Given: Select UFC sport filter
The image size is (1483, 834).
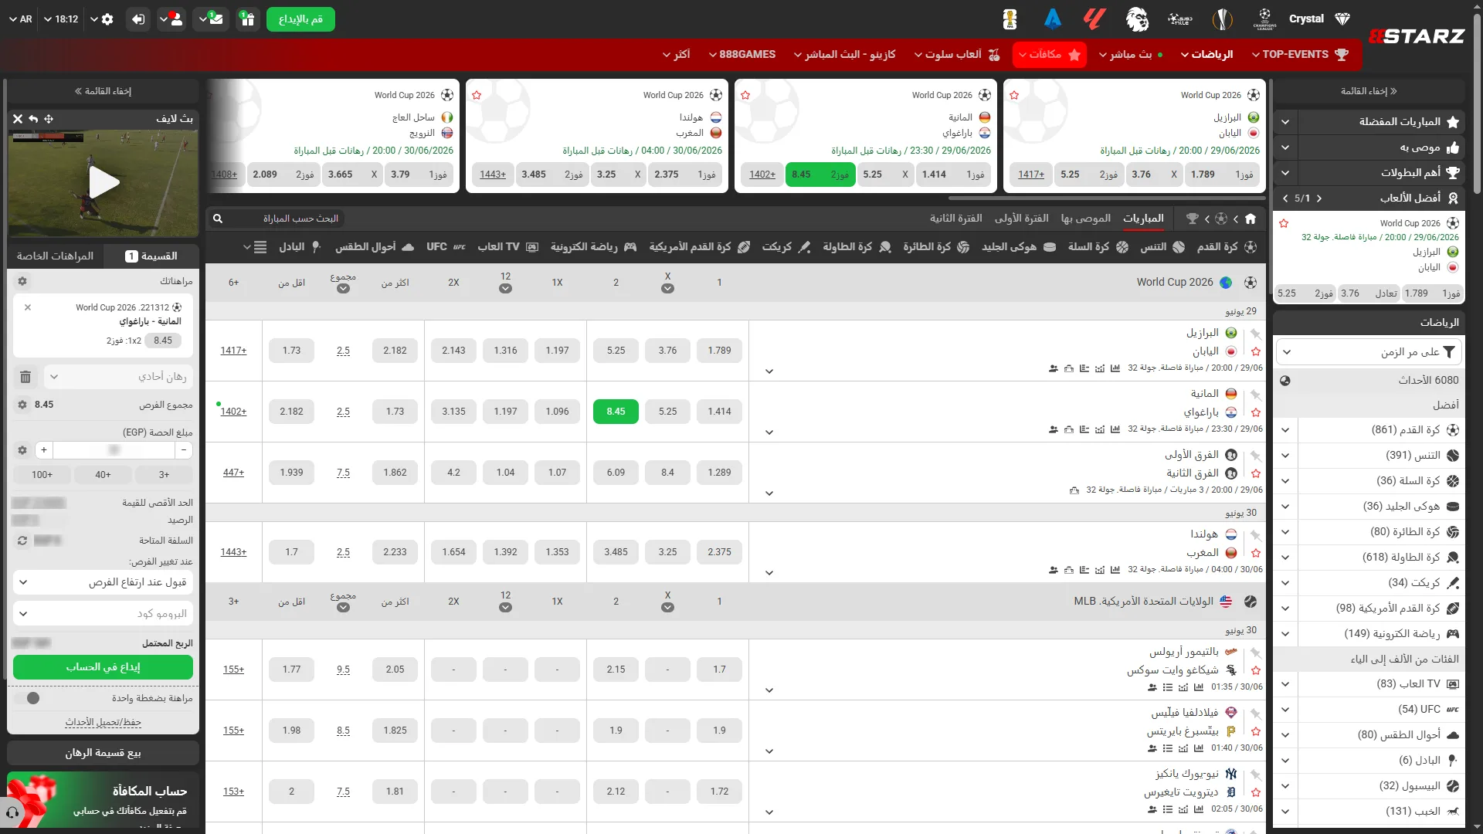Looking at the screenshot, I should pos(446,247).
